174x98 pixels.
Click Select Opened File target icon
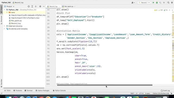click(x=29, y=7)
